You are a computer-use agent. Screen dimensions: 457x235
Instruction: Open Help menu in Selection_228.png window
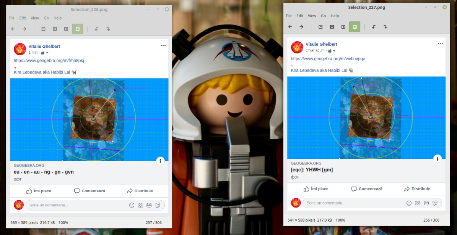[x=58, y=18]
